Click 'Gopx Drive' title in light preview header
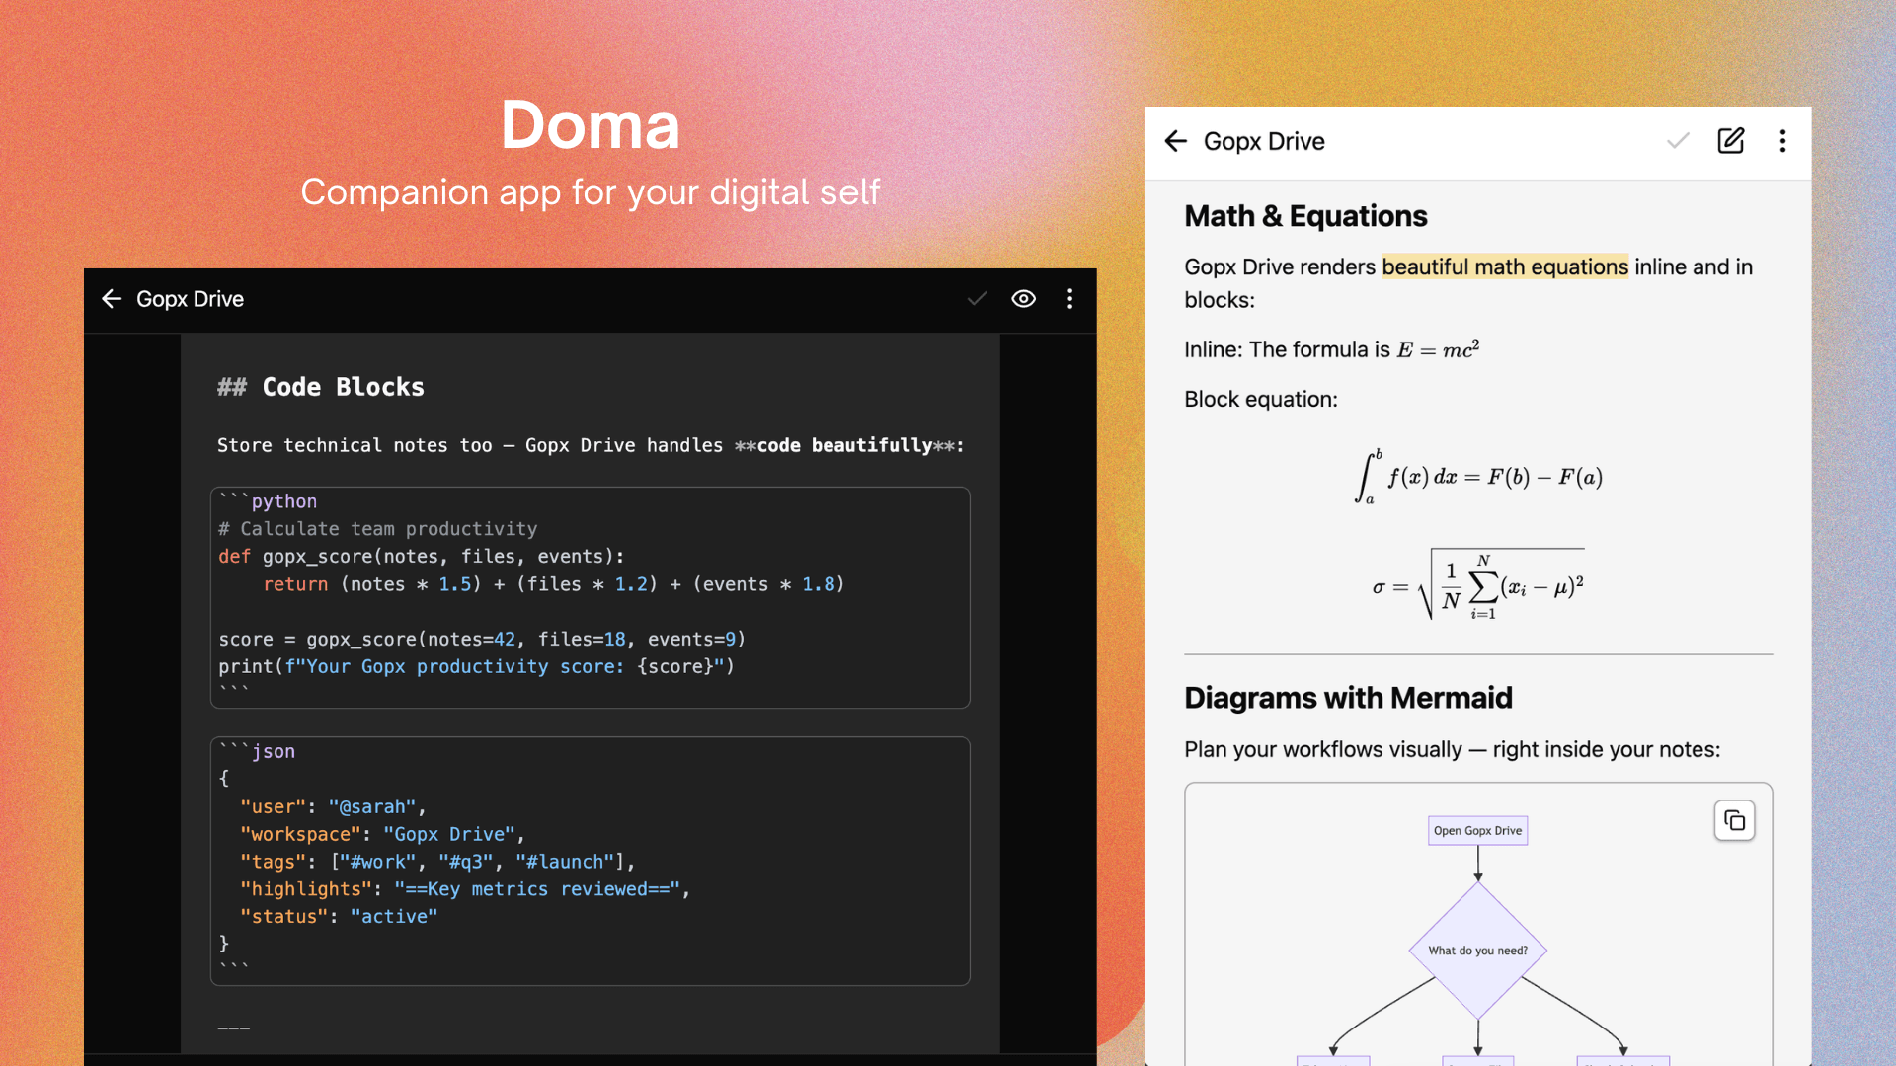1896x1066 pixels. coord(1264,141)
